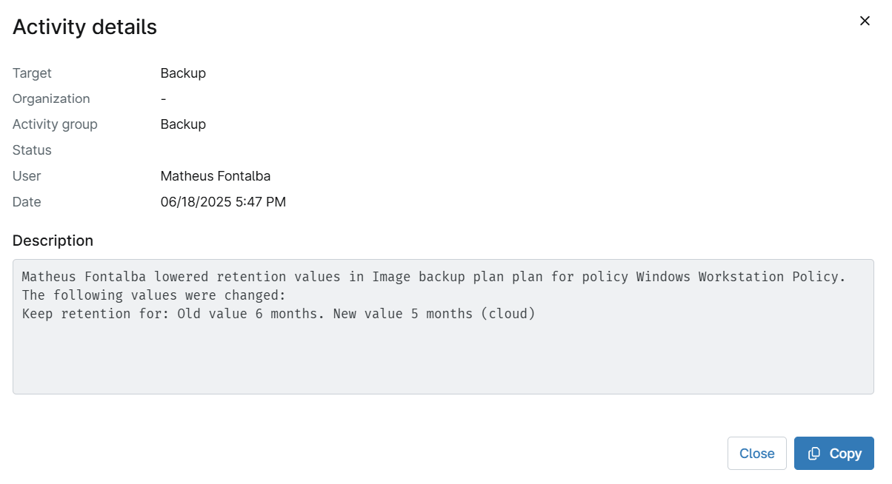Click the Description section heading
This screenshot has width=892, height=484.
53,241
